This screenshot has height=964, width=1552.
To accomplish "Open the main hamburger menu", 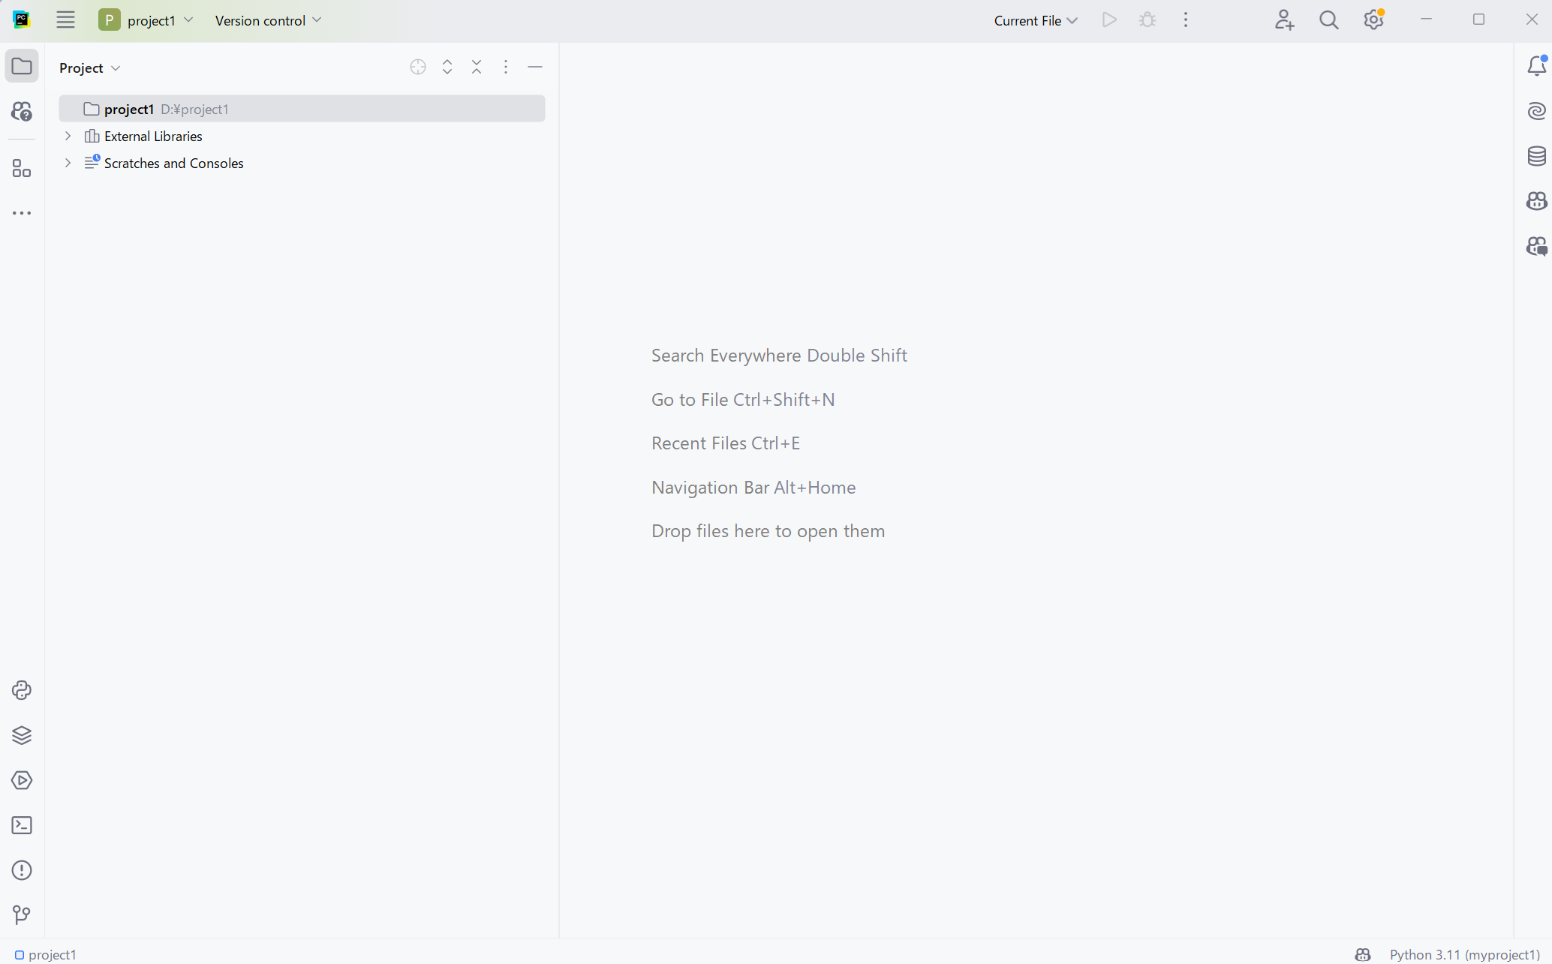I will [x=65, y=20].
